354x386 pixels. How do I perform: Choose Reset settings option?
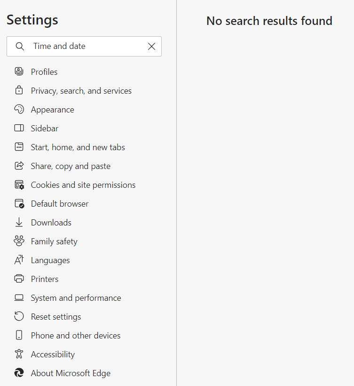(55, 317)
